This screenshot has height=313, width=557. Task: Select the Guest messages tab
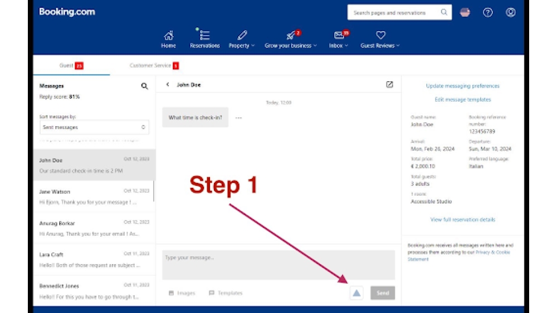[x=70, y=66]
